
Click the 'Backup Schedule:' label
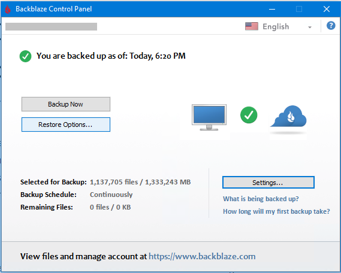coord(49,195)
